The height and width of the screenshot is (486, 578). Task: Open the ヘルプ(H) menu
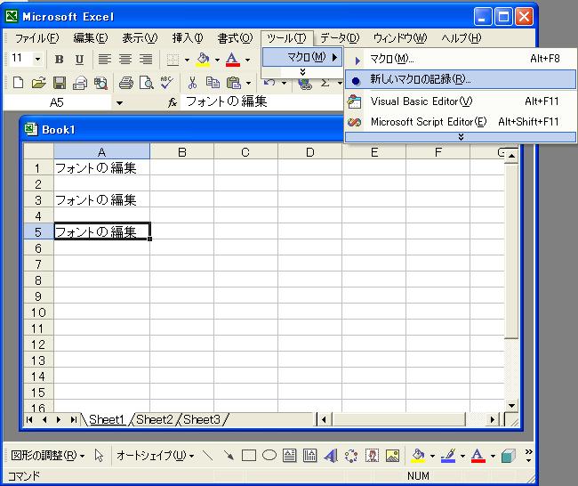point(462,38)
